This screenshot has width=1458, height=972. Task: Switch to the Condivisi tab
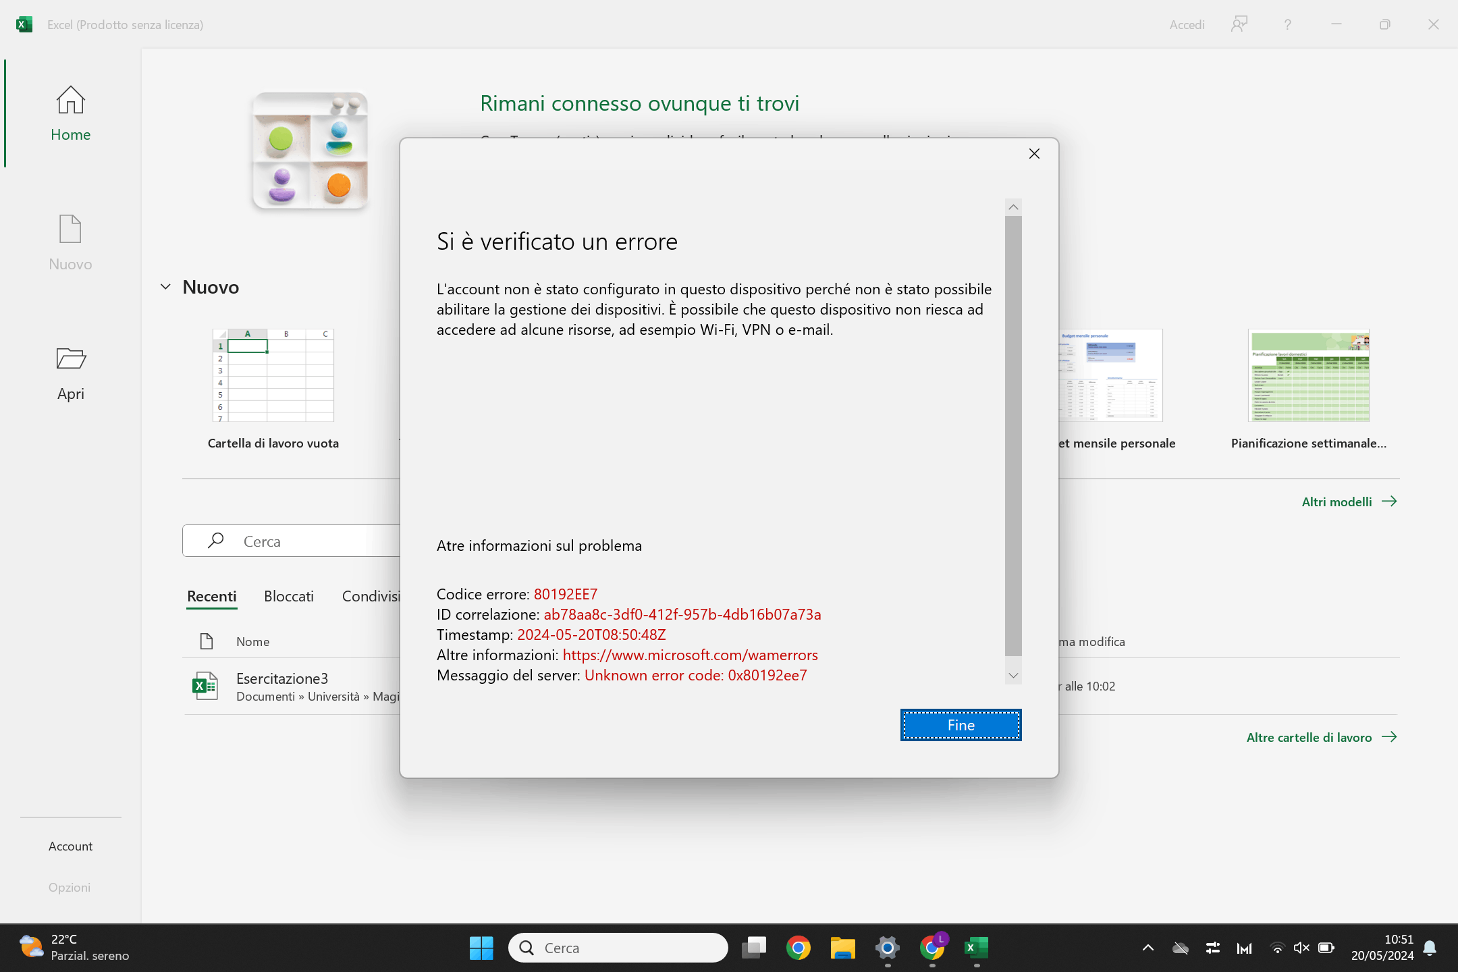(371, 597)
